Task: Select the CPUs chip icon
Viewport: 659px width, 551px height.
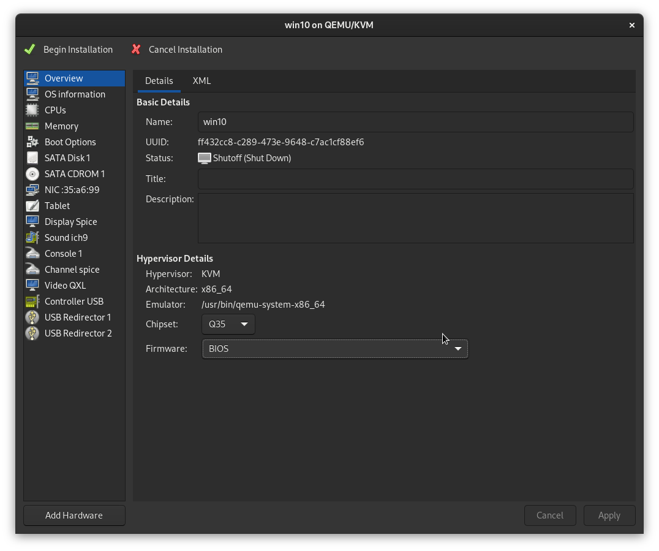Action: click(32, 110)
